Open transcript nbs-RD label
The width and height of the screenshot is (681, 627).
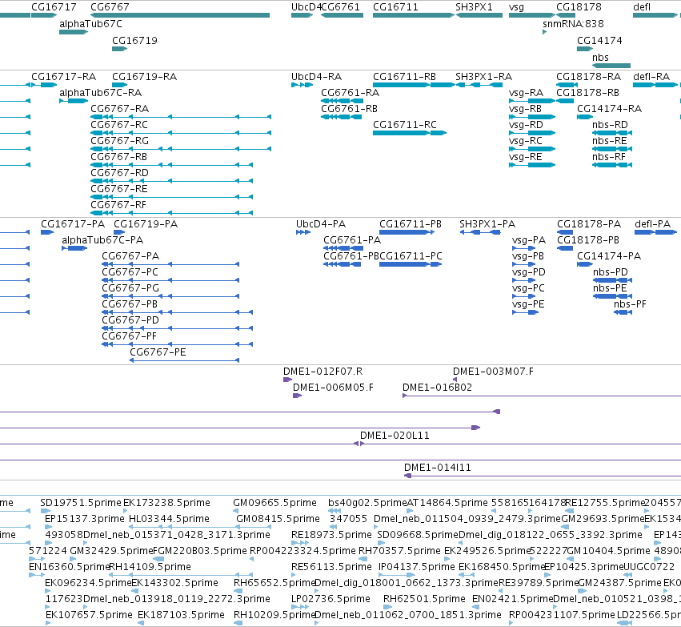[x=611, y=125]
